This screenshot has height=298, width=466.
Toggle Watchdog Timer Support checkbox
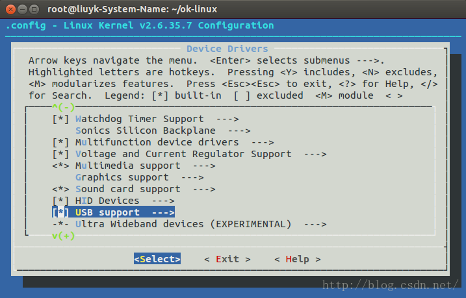point(60,119)
